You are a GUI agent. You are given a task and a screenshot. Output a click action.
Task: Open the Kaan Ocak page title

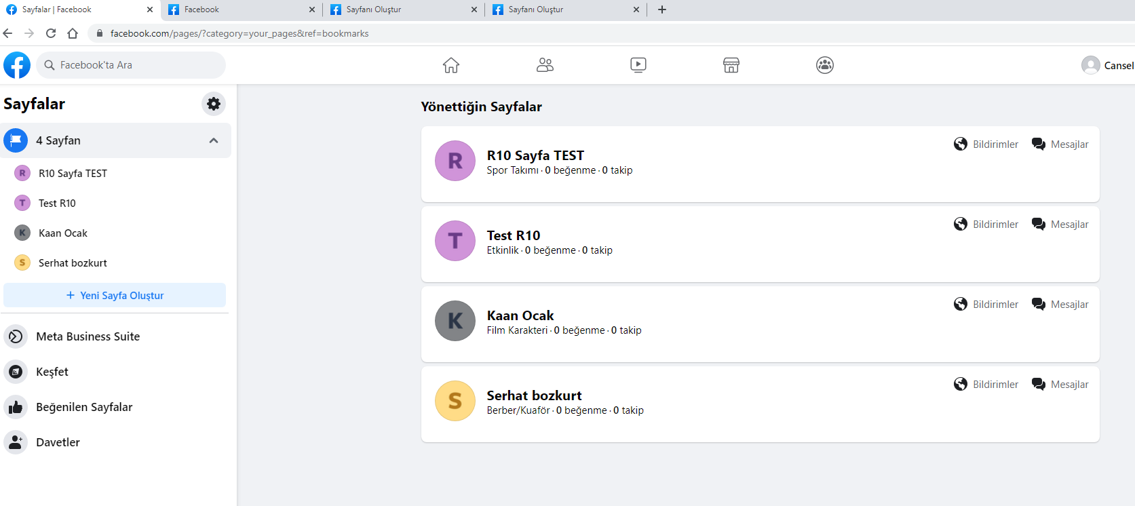[x=520, y=315]
